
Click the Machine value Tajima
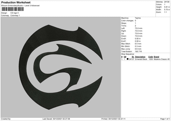pyautogui.click(x=138, y=18)
